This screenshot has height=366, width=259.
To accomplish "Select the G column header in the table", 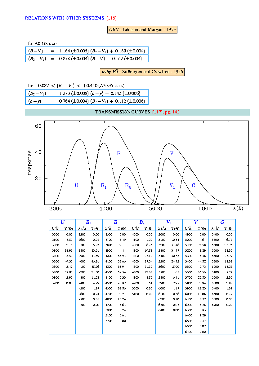I will pos(222,222).
